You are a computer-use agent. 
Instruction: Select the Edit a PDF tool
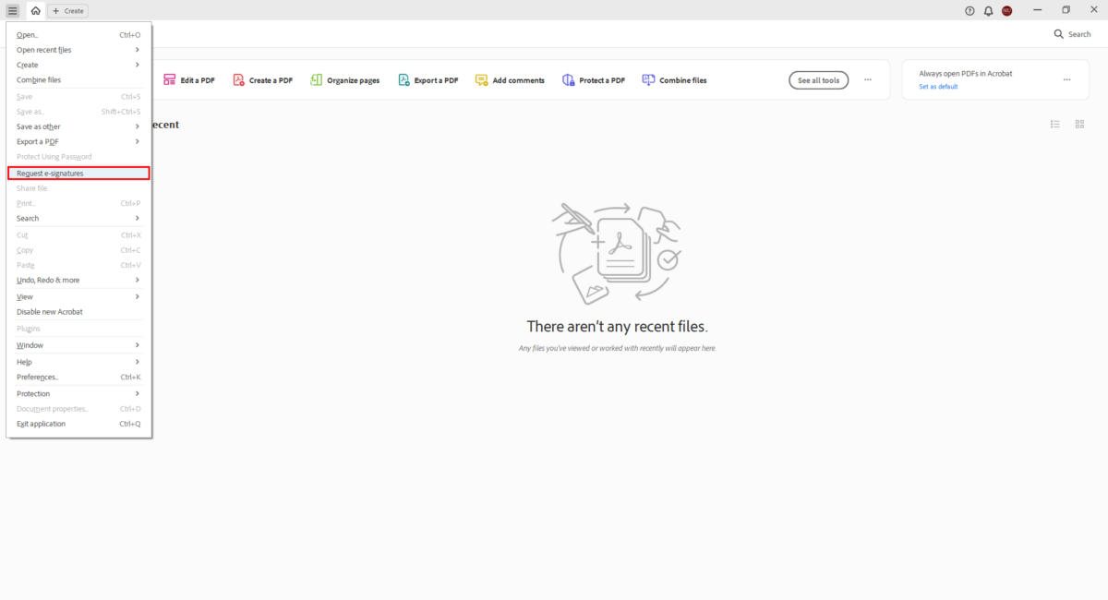click(x=189, y=80)
